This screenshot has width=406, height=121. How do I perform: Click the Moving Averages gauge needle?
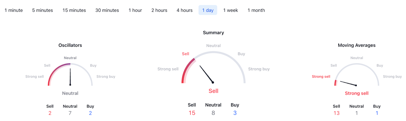[348, 83]
